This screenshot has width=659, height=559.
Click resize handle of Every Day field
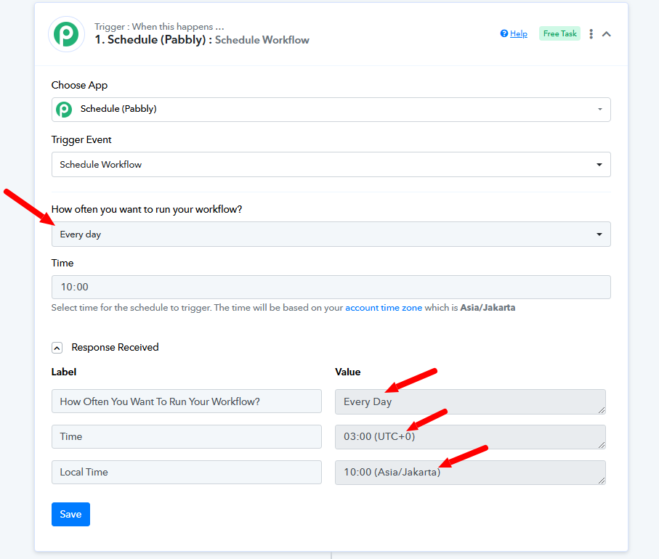(x=602, y=410)
